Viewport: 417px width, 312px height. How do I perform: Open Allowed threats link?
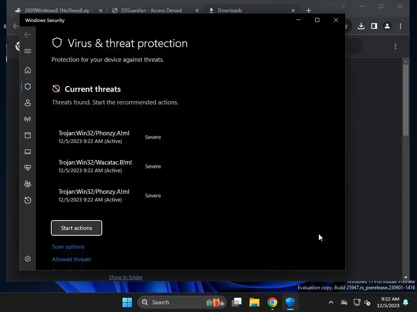point(72,259)
